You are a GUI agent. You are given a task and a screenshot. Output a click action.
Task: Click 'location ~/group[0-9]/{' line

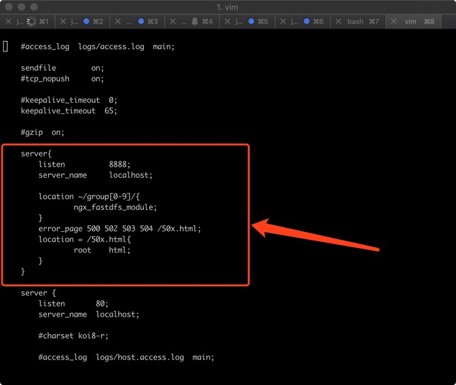coord(89,197)
